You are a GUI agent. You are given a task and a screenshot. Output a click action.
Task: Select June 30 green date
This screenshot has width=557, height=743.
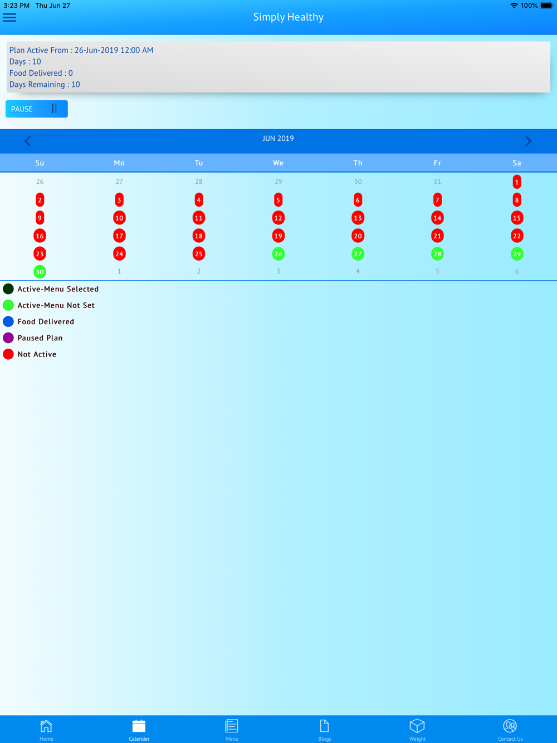click(x=40, y=272)
